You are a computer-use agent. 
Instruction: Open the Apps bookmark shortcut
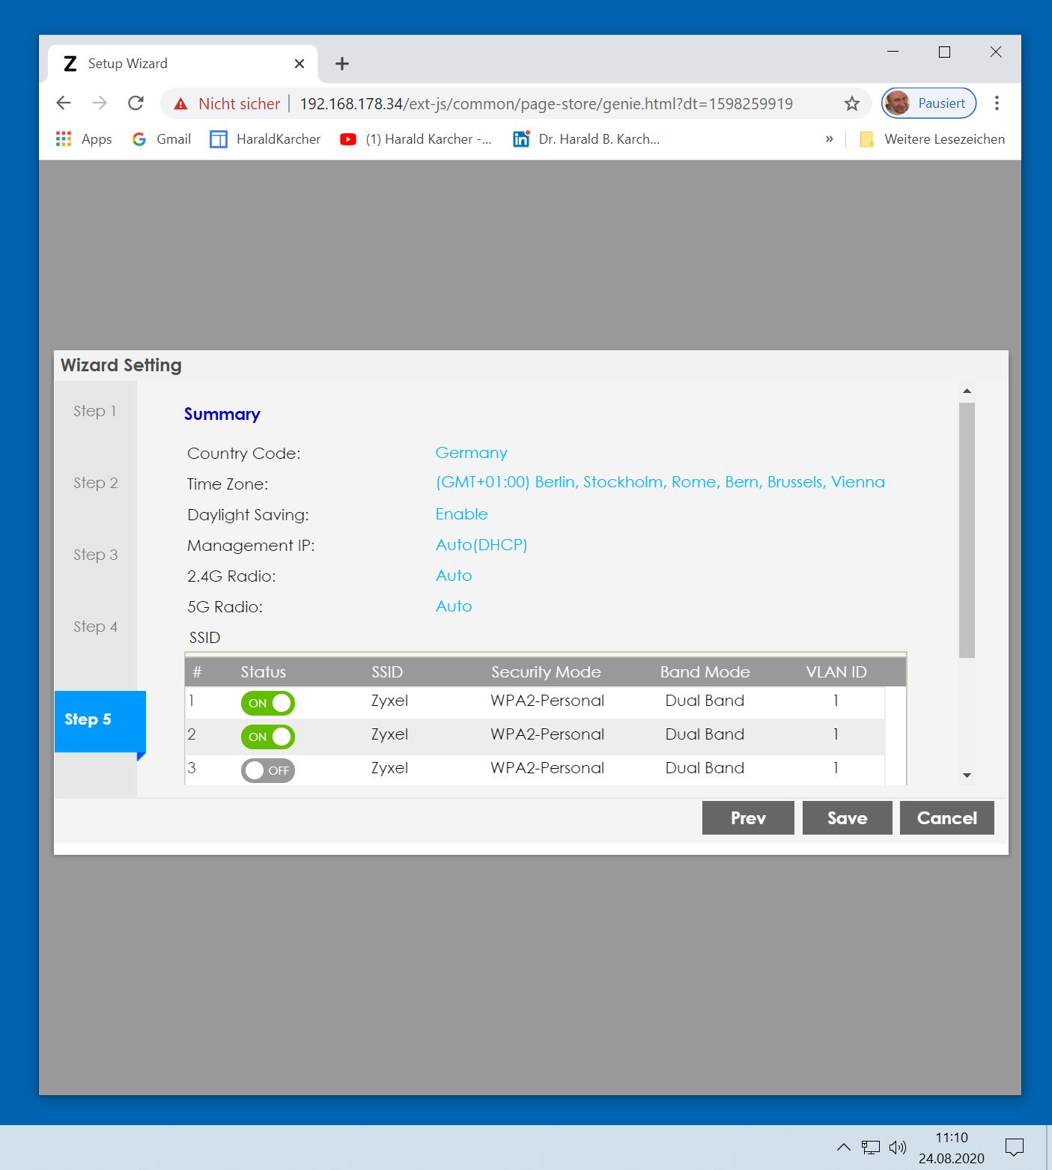(84, 138)
